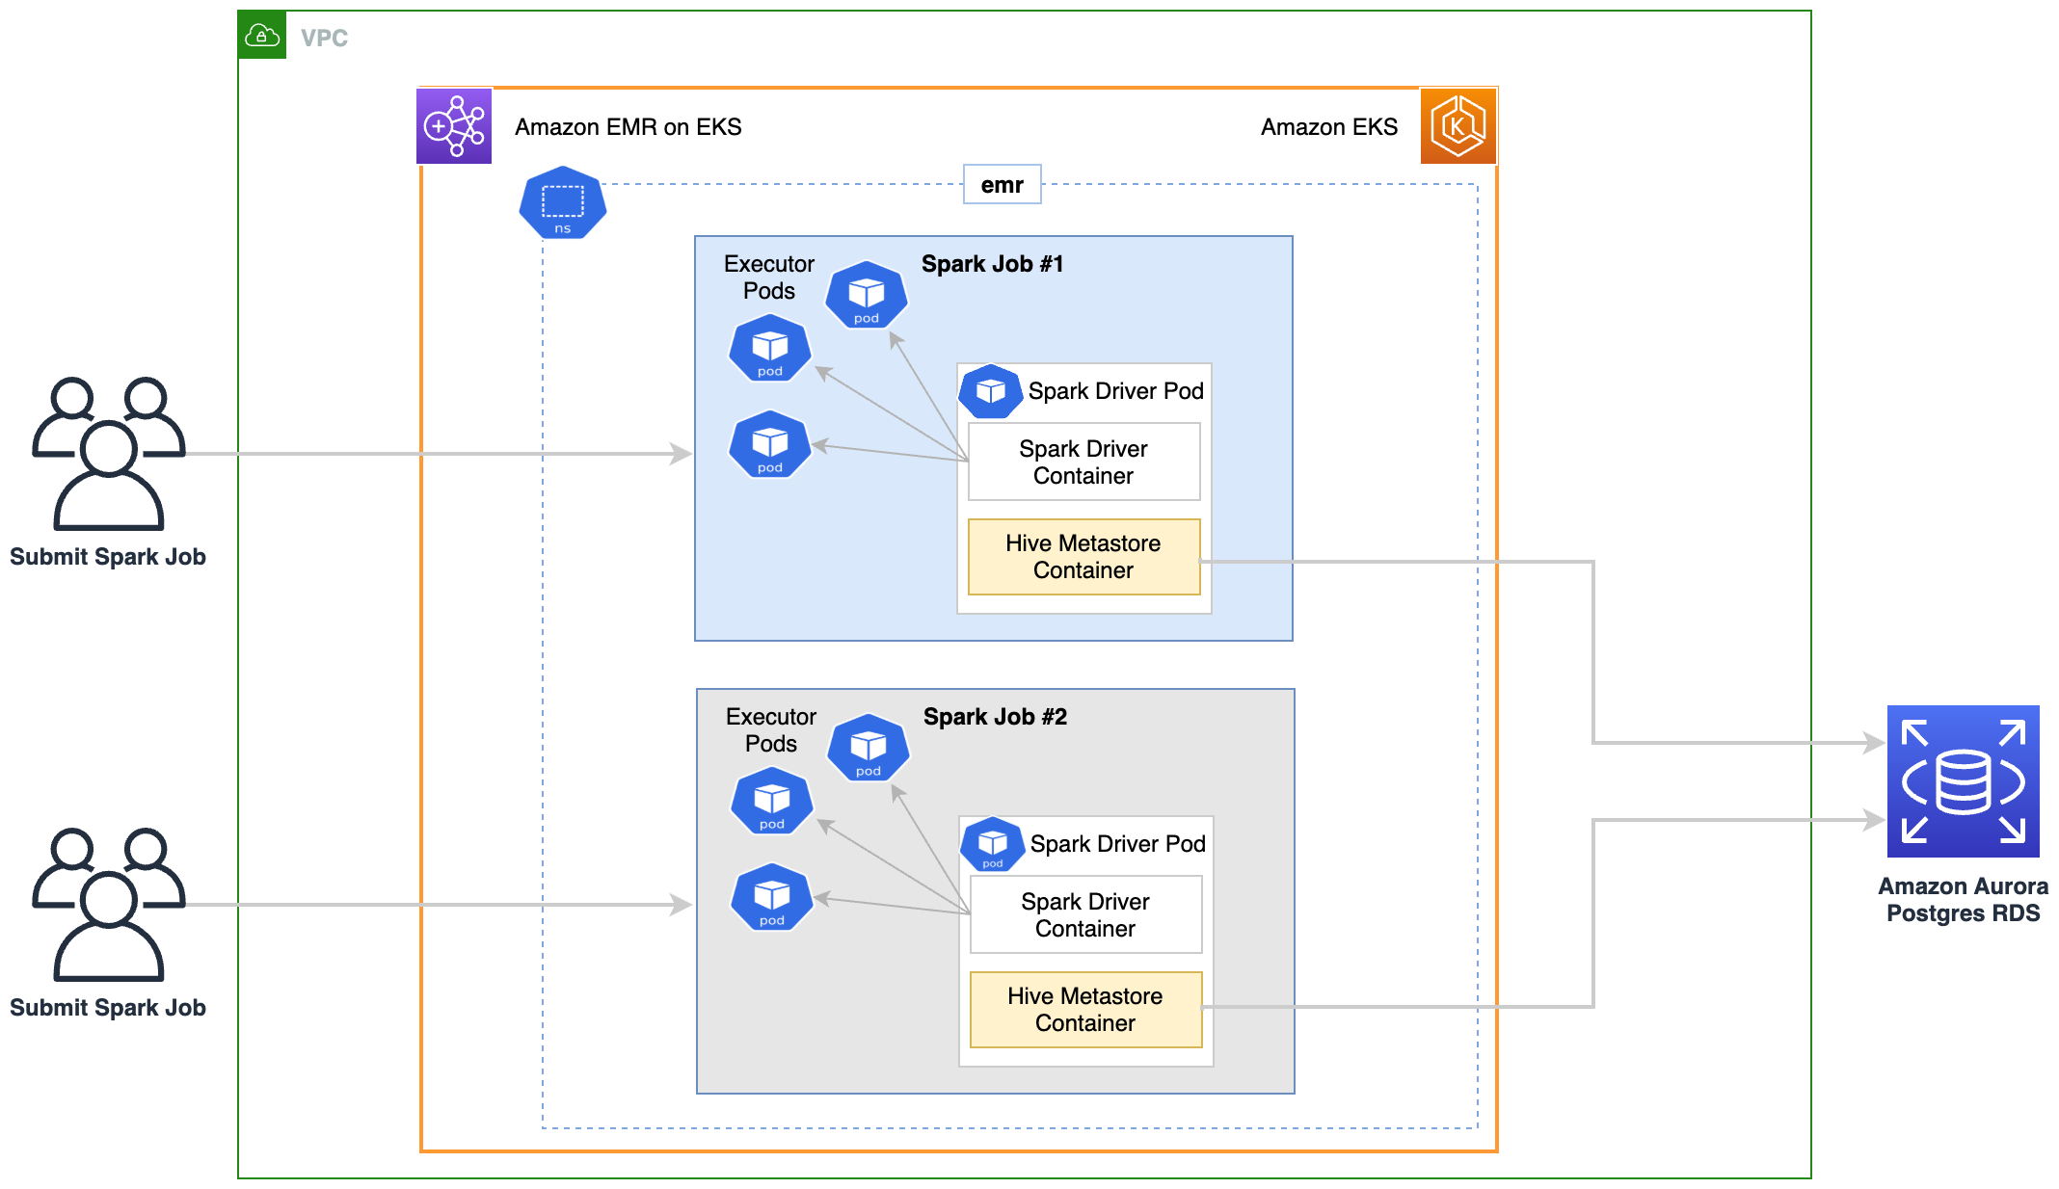Image resolution: width=2059 pixels, height=1189 pixels.
Task: Select Hive Metastore Container in Spark Job #2
Action: pyautogui.click(x=1085, y=1010)
